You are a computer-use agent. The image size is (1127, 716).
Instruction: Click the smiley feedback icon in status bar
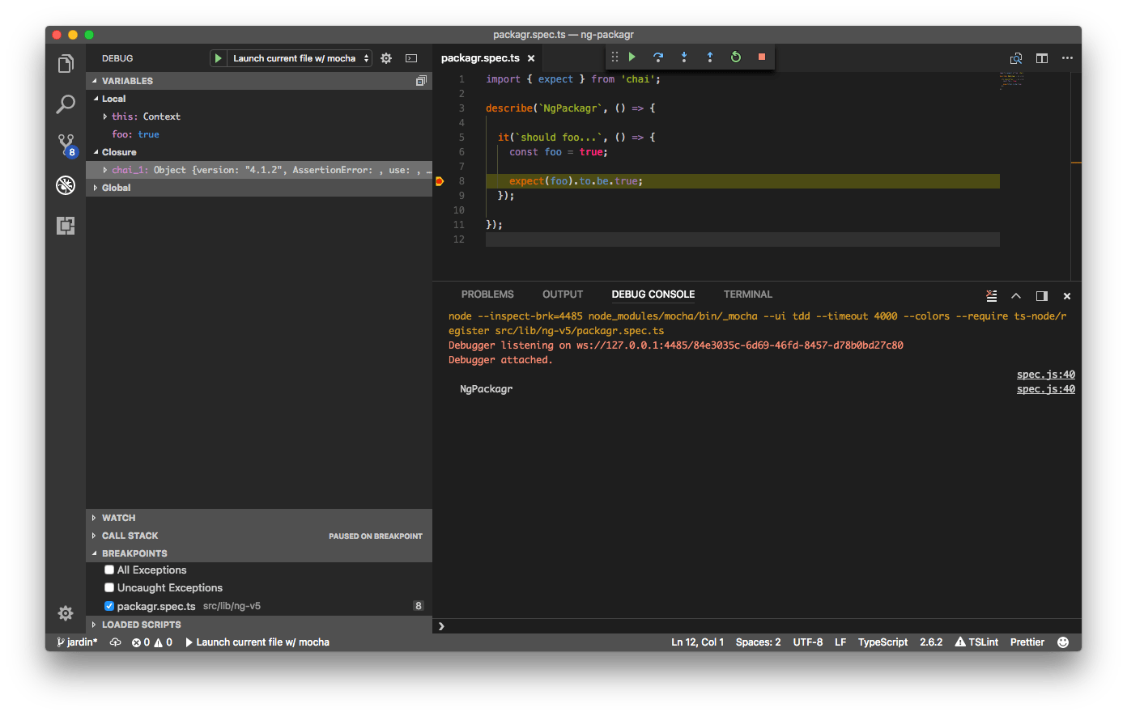(1064, 642)
